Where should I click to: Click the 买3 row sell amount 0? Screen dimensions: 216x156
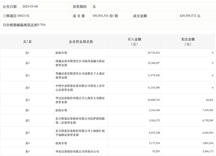click(212, 75)
